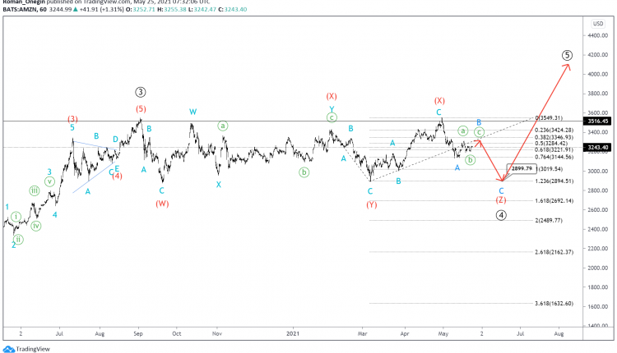
Task: Select the green circled iii wave marker
Action: (35, 191)
